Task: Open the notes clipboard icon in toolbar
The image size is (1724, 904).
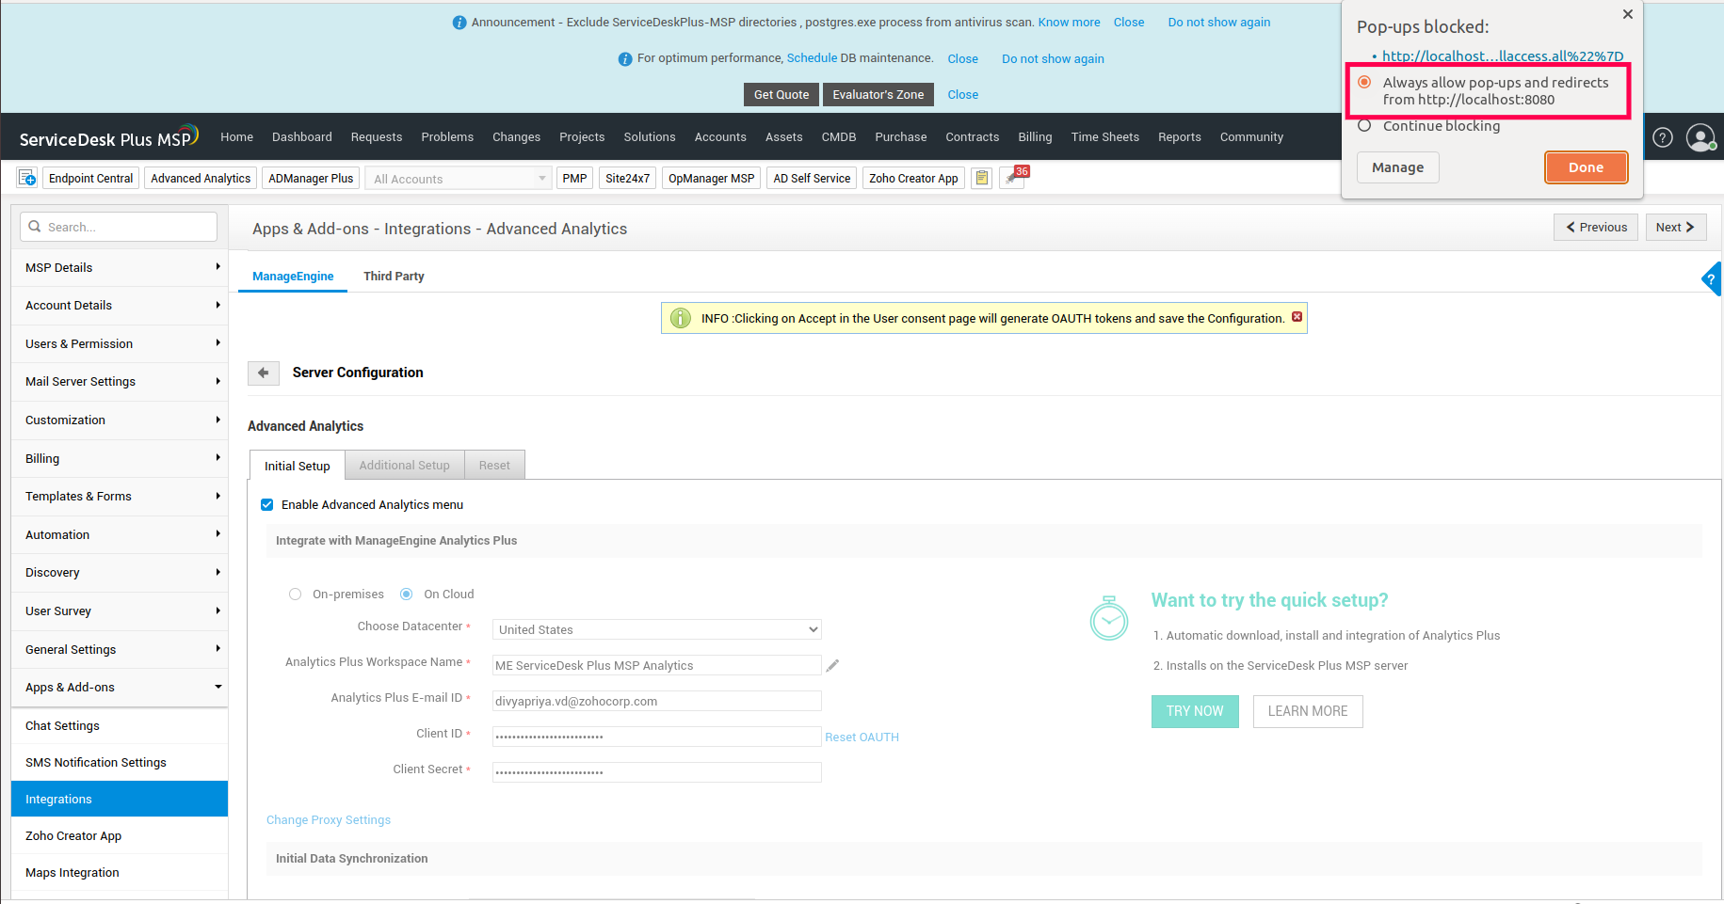Action: 982,178
